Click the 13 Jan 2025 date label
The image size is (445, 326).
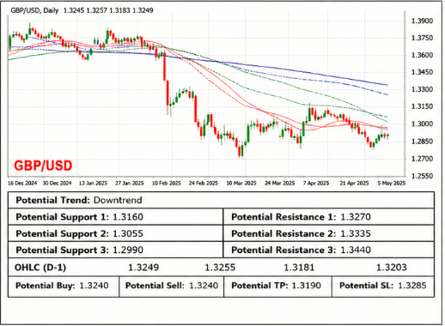click(93, 183)
